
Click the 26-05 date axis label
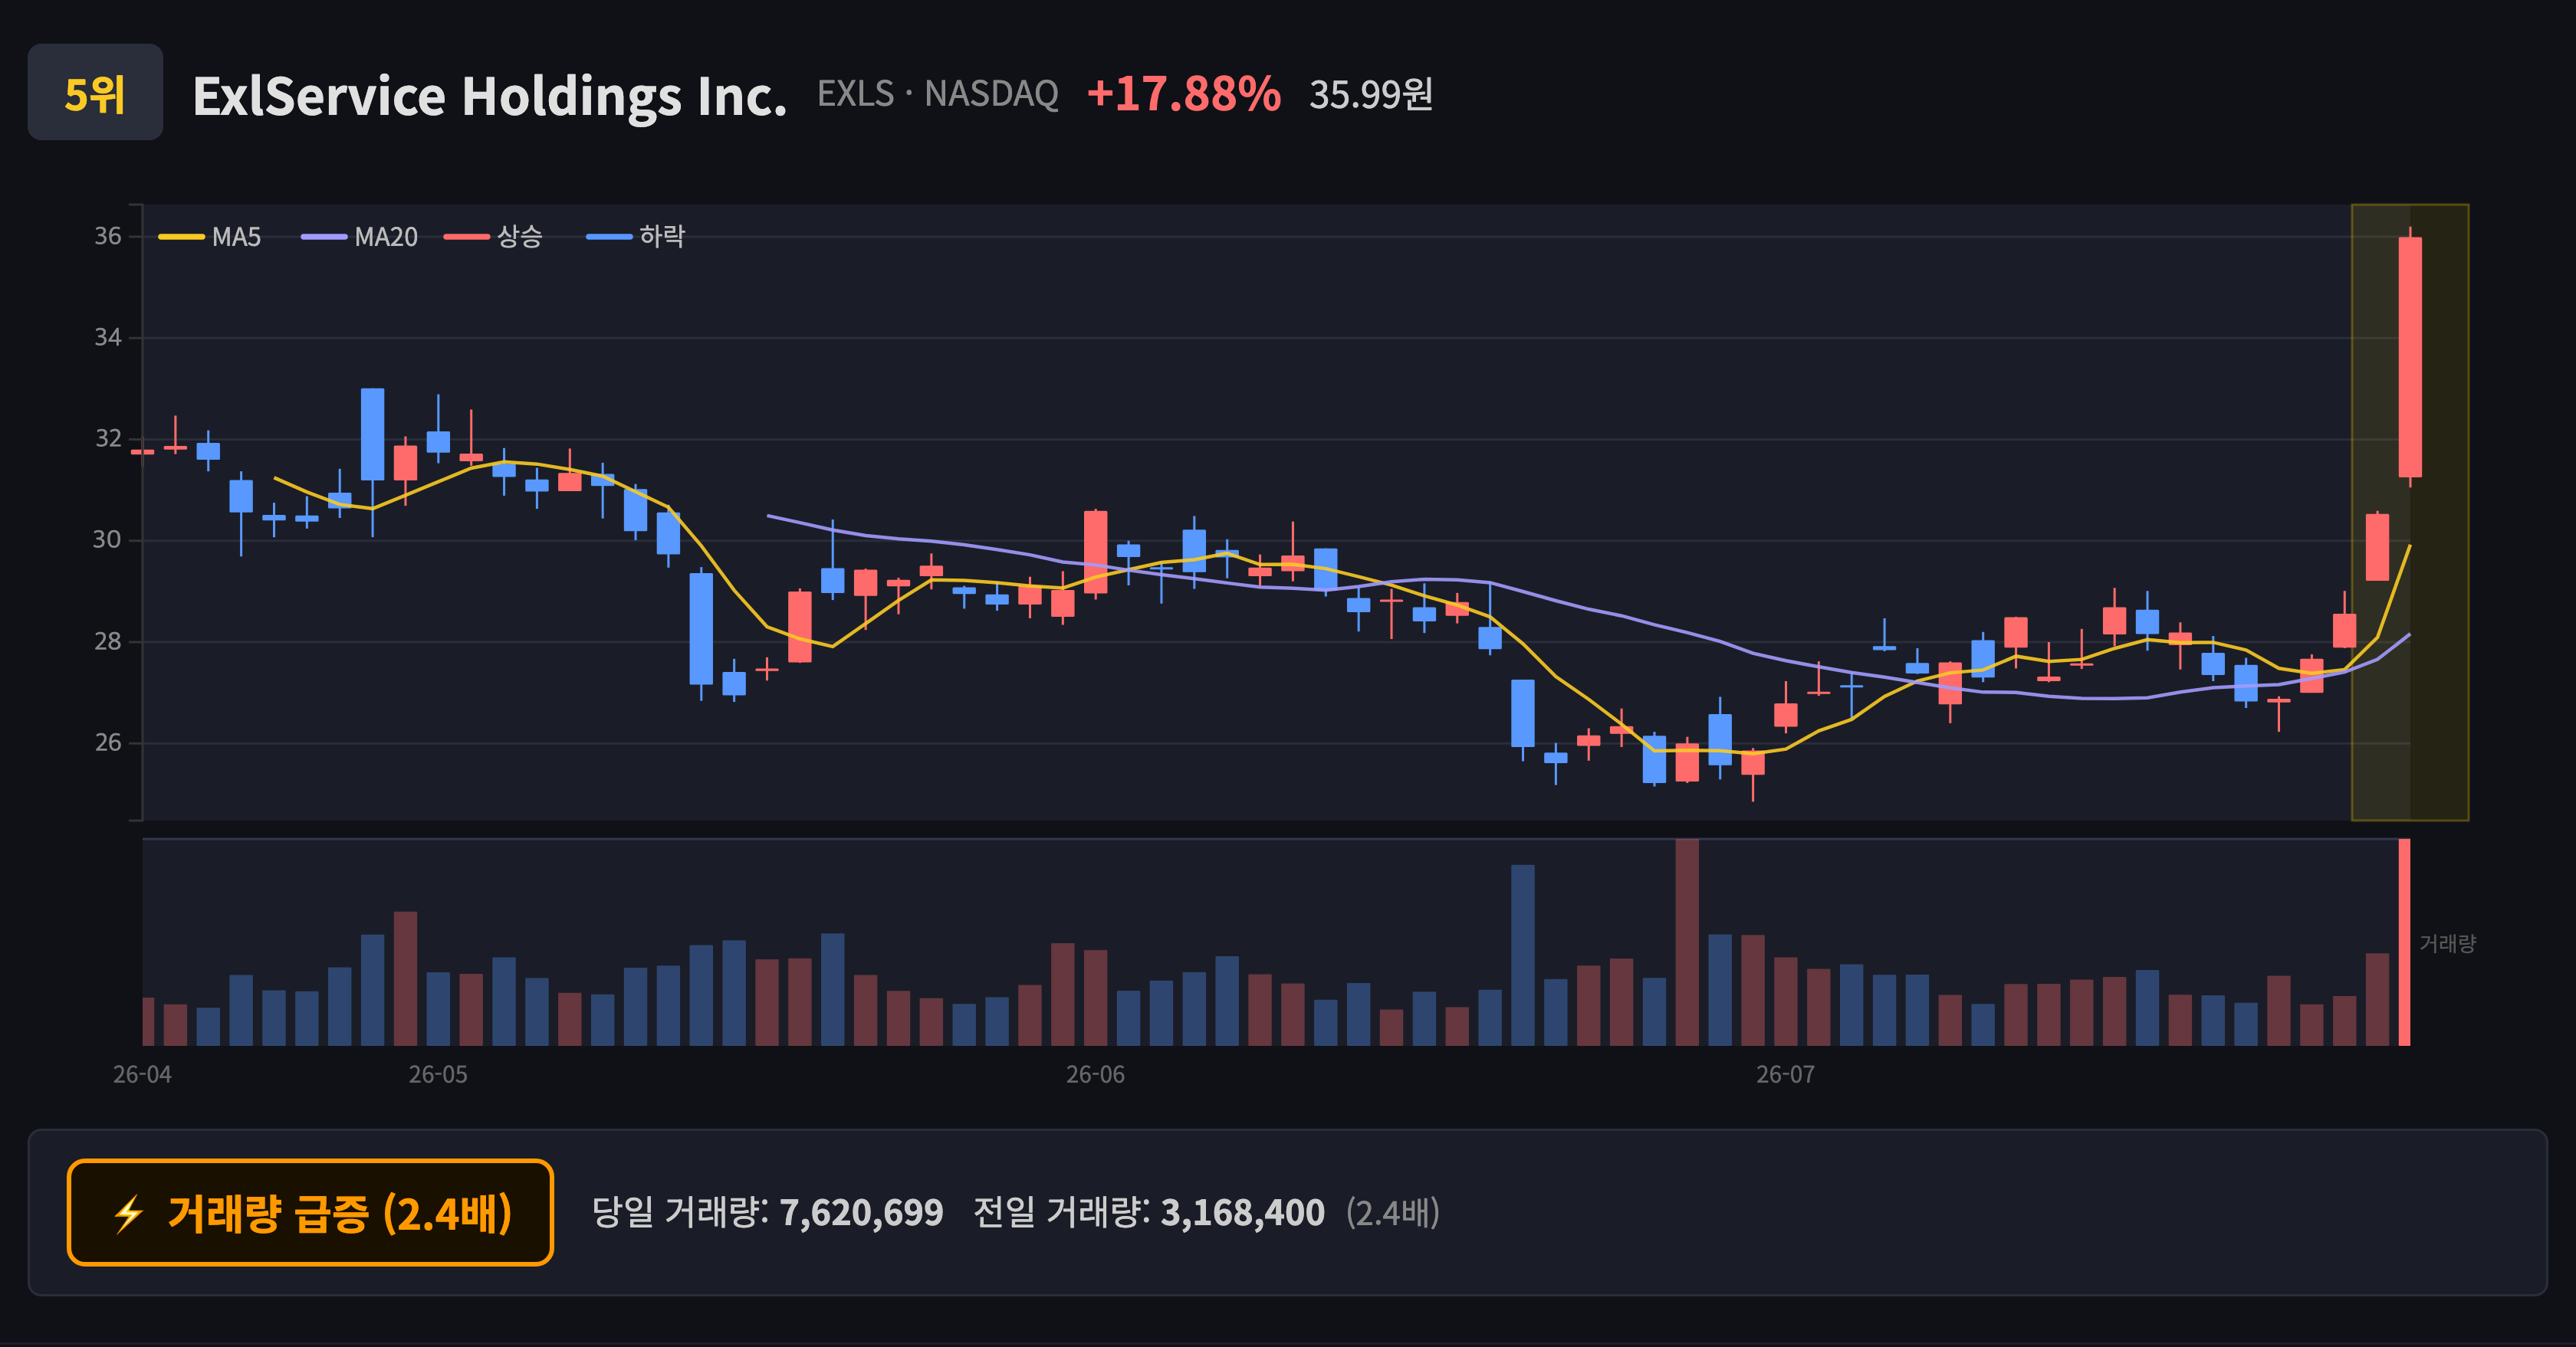(438, 1074)
